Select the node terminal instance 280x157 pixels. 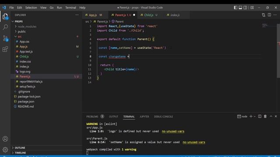pyautogui.click(x=242, y=116)
